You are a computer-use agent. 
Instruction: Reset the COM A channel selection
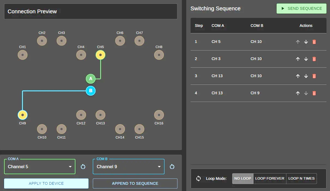[83, 167]
